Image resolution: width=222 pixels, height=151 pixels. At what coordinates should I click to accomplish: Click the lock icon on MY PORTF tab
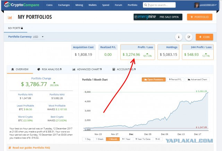[22, 28]
